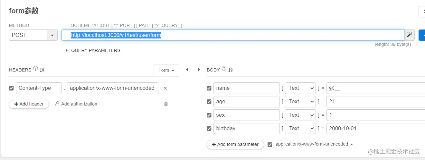
Task: Collapse headers panel with left arrow
Action: tap(187, 70)
